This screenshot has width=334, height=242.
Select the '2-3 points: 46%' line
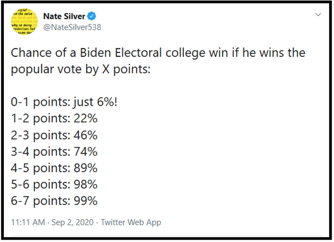point(54,135)
